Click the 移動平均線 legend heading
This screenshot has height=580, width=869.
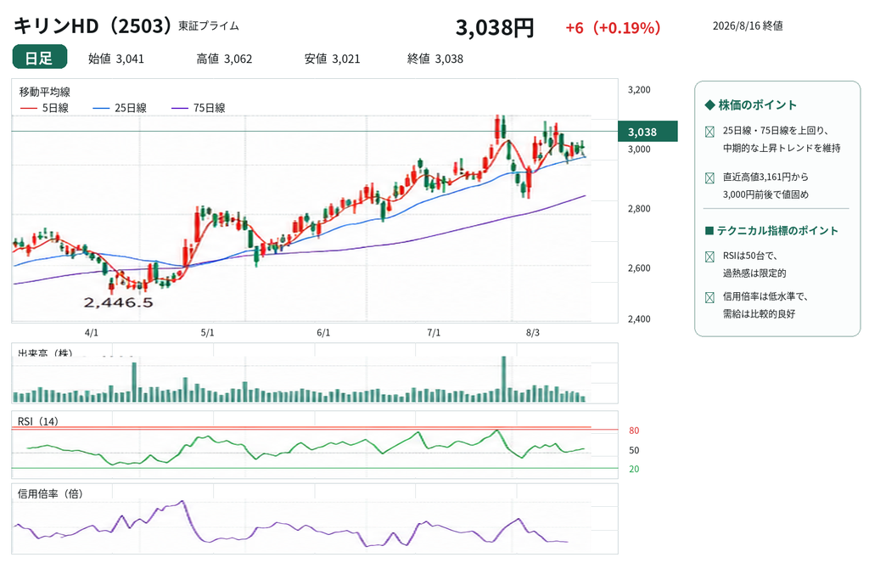pyautogui.click(x=44, y=92)
